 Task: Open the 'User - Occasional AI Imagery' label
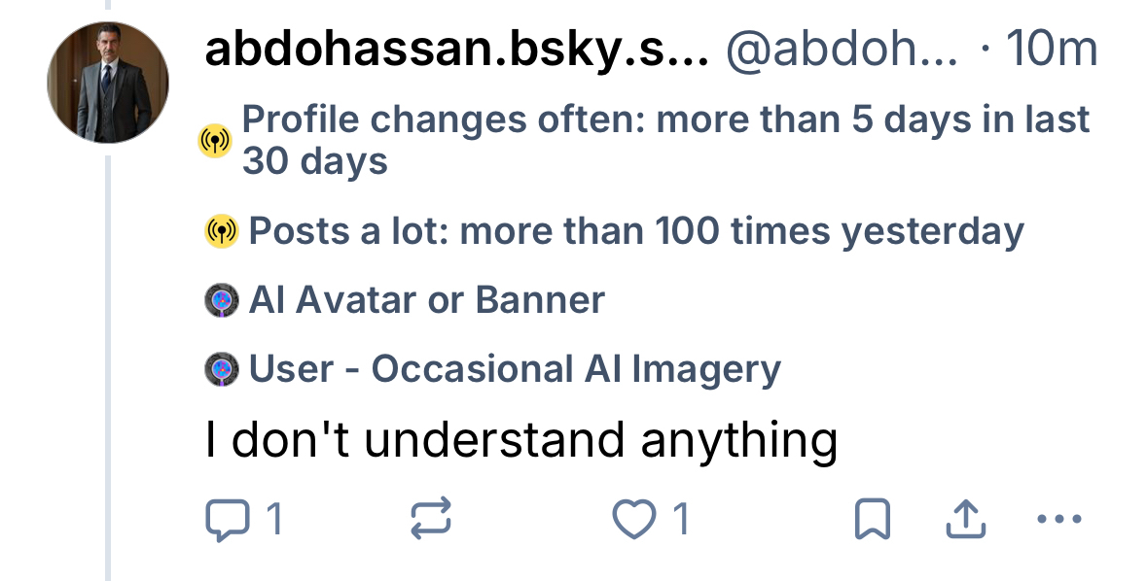[x=515, y=370]
